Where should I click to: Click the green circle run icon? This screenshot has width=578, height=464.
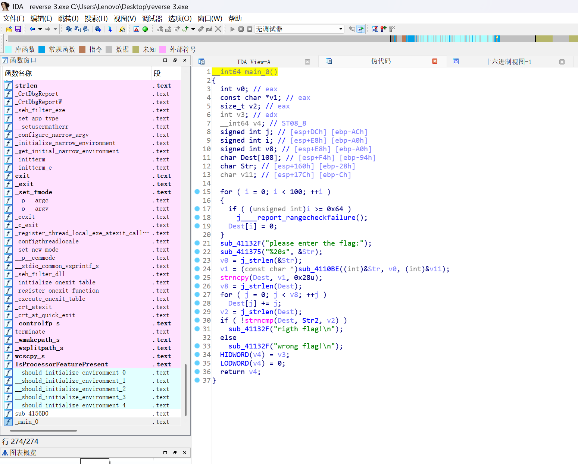tap(145, 29)
